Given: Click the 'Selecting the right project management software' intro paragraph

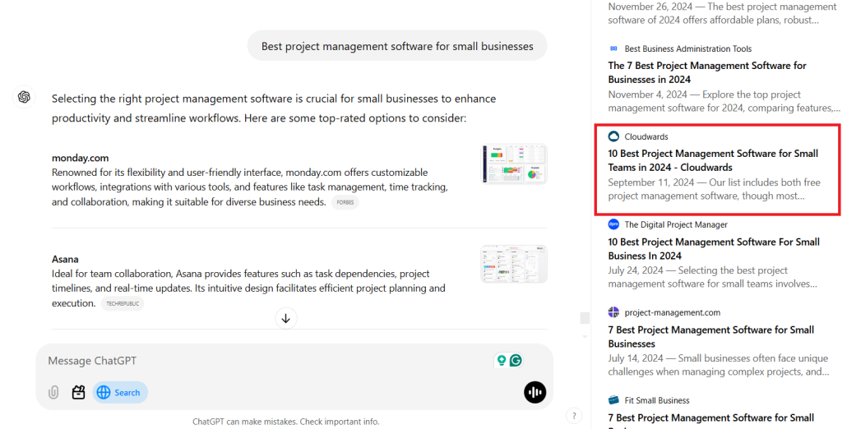Looking at the screenshot, I should click(x=274, y=108).
